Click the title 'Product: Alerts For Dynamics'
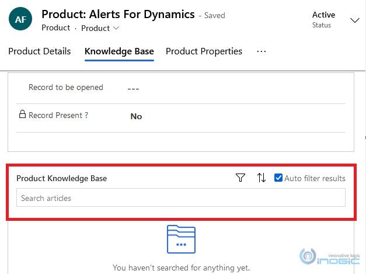The image size is (366, 274). click(x=118, y=14)
